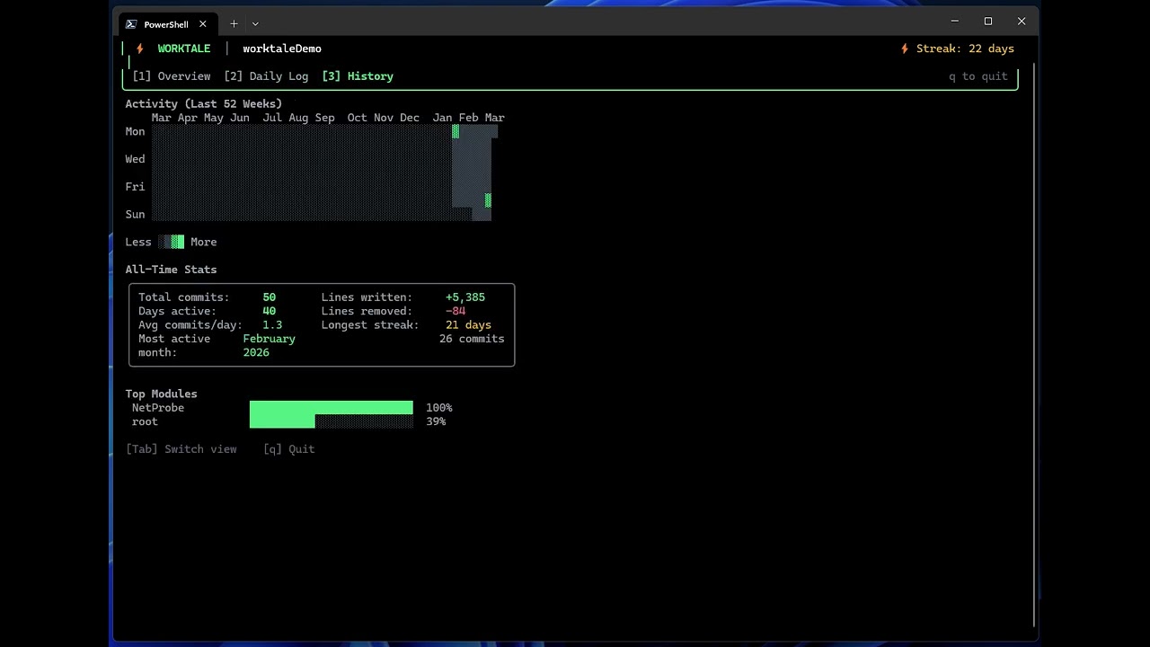Image resolution: width=1150 pixels, height=647 pixels.
Task: Click the streak flame icon
Action: pos(905,49)
